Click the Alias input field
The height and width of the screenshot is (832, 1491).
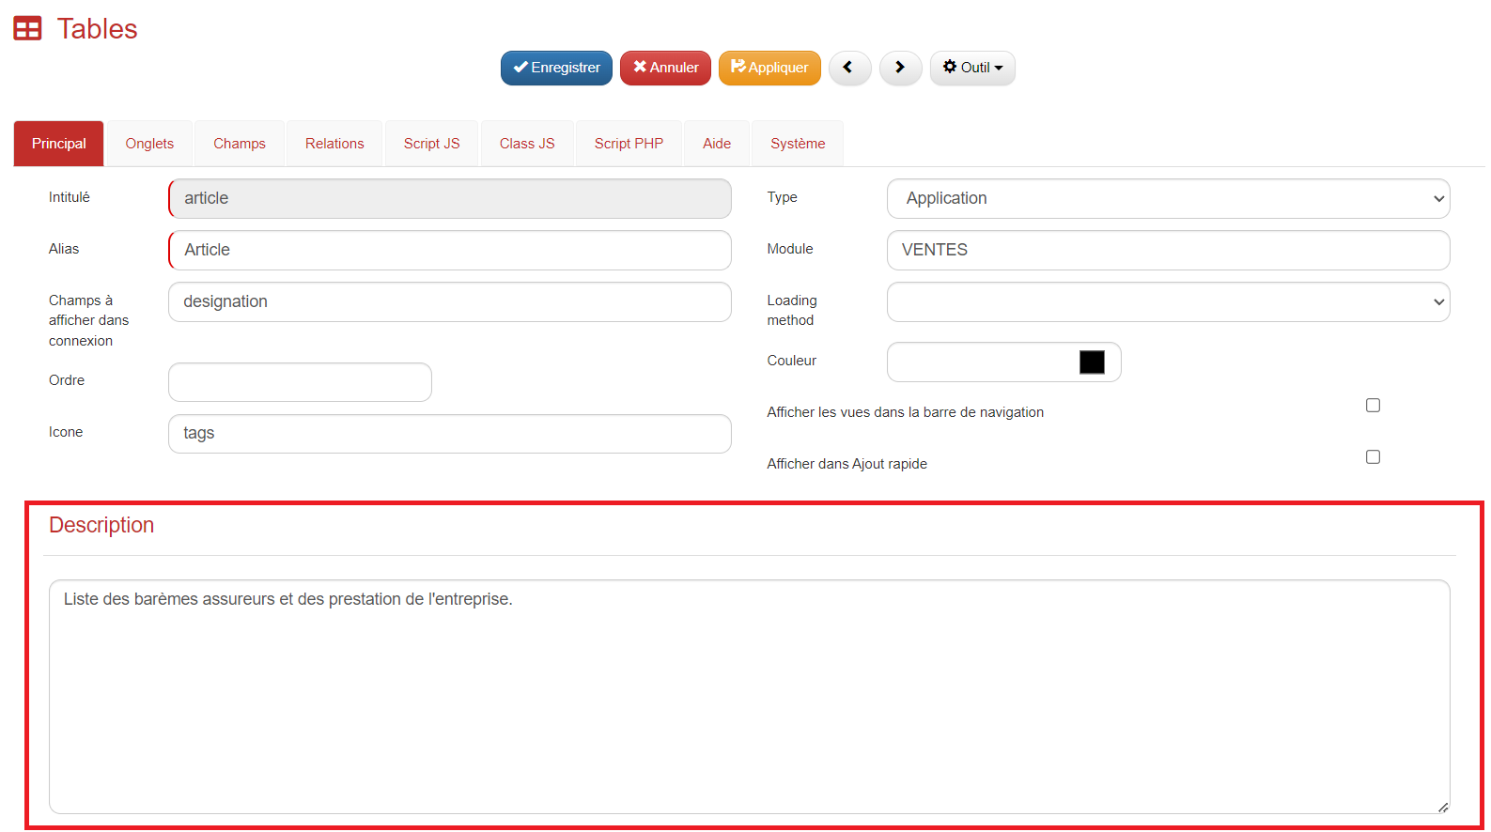450,250
